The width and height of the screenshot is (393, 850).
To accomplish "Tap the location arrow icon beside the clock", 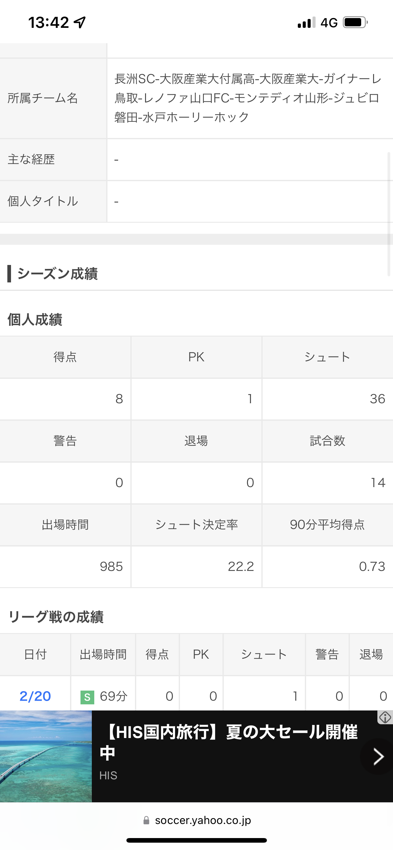I will [x=80, y=22].
